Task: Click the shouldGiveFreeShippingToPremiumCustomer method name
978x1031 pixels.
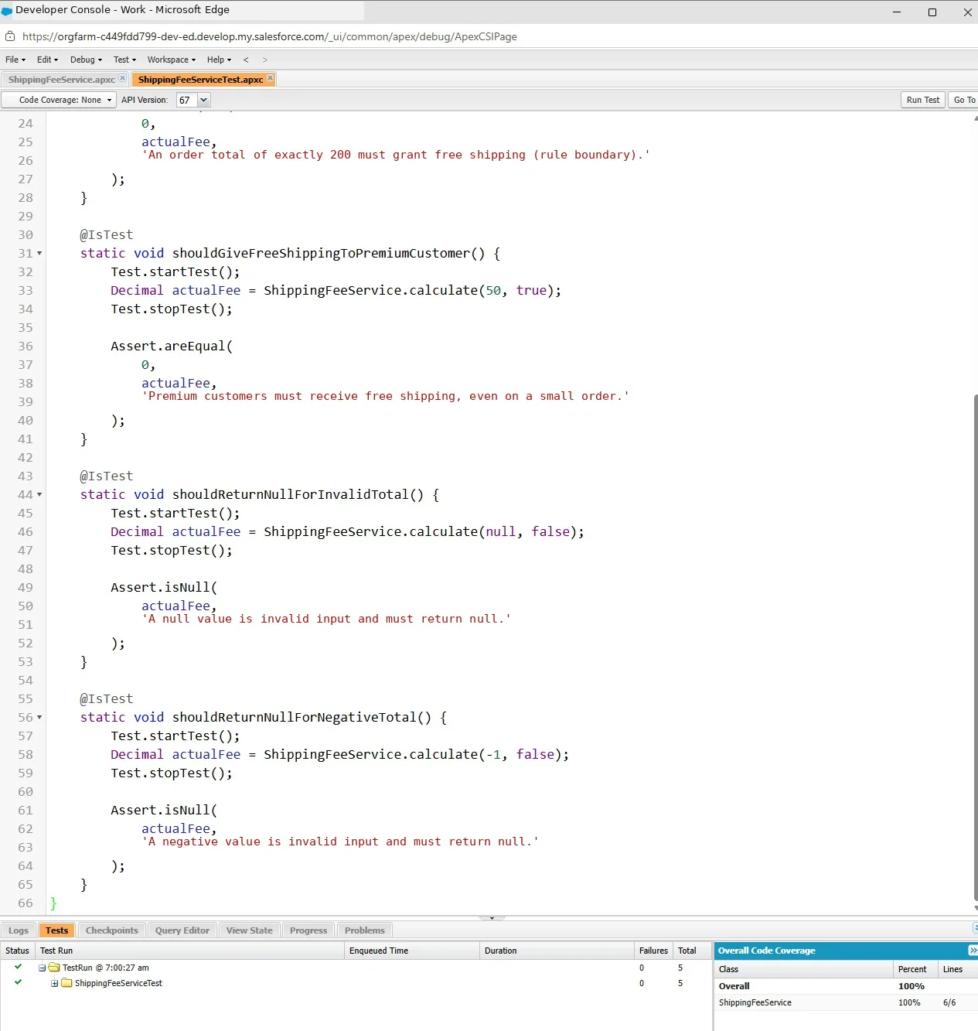Action: click(x=321, y=253)
